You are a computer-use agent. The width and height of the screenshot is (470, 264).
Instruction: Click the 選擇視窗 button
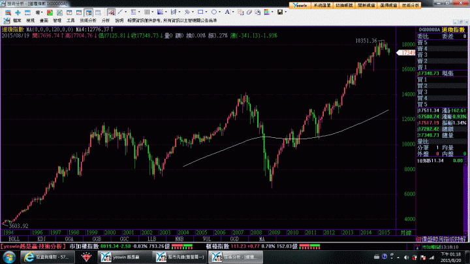coord(388,5)
